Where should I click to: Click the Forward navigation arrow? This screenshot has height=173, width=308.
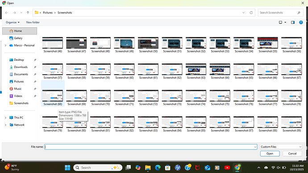[14, 13]
